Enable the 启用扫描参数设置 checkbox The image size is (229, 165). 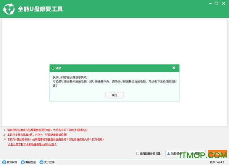pos(137,153)
